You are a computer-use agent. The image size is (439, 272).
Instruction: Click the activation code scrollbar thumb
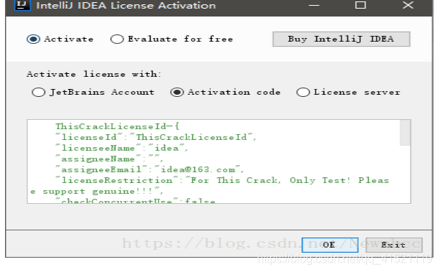point(405,133)
